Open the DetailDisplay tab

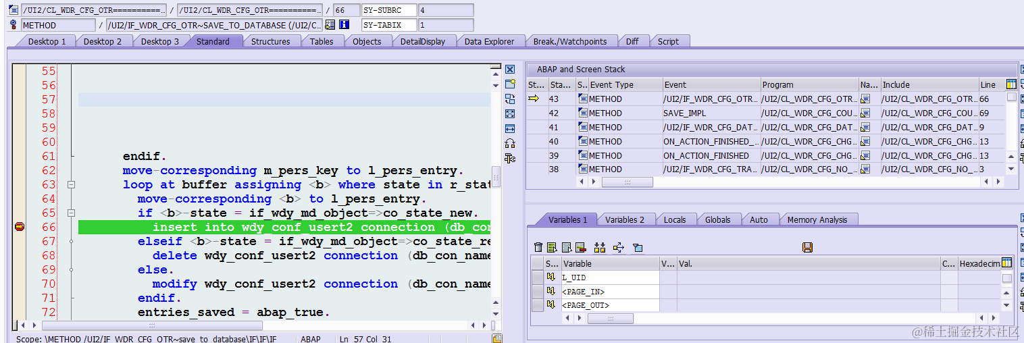coord(423,41)
